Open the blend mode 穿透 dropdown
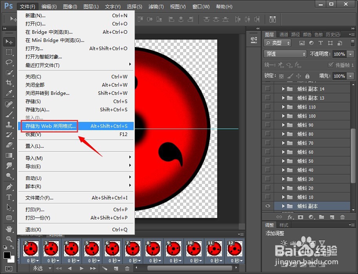Image resolution: width=358 pixels, height=274 pixels. click(285, 54)
